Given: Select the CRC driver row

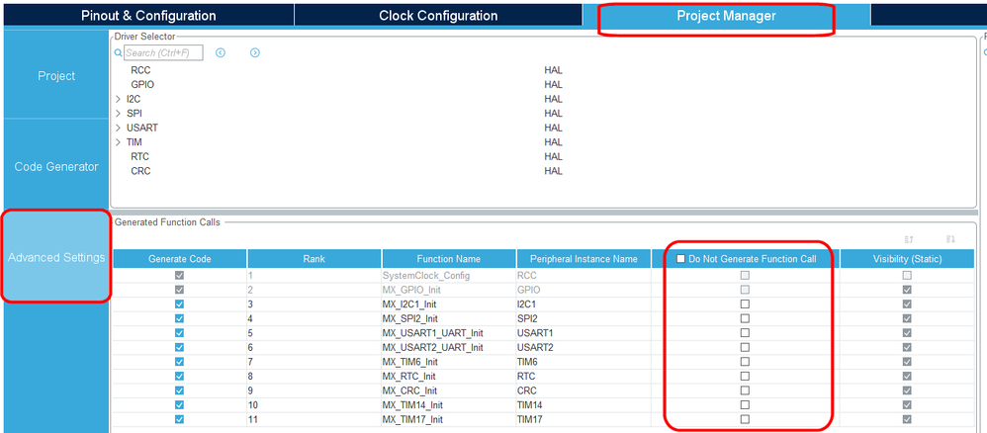Looking at the screenshot, I should click(140, 171).
